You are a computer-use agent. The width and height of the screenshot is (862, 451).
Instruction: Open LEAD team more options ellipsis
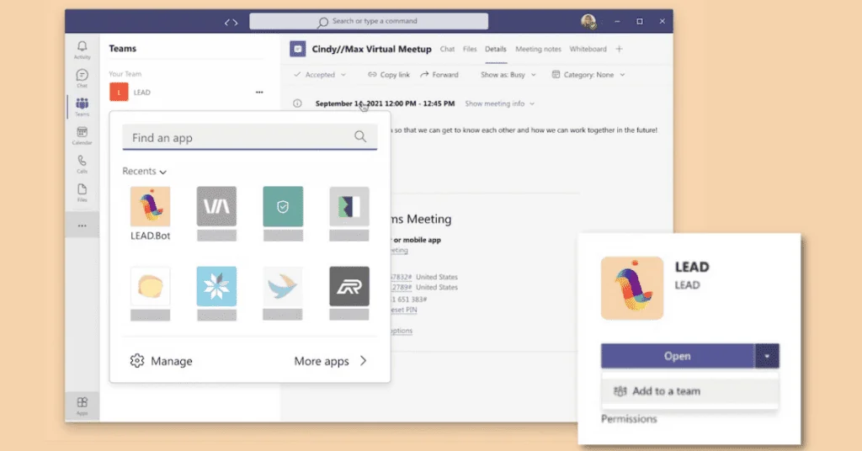(x=259, y=93)
